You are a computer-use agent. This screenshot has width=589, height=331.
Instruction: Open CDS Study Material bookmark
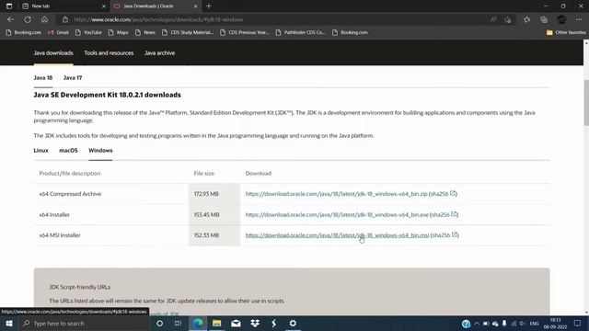point(188,33)
